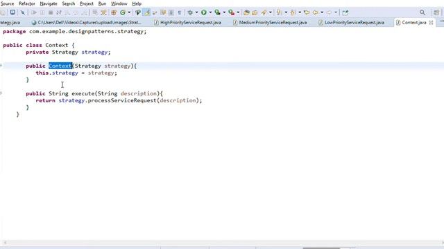The height and width of the screenshot is (249, 444).
Task: Open the Debug dropdown arrow
Action: tap(196, 12)
